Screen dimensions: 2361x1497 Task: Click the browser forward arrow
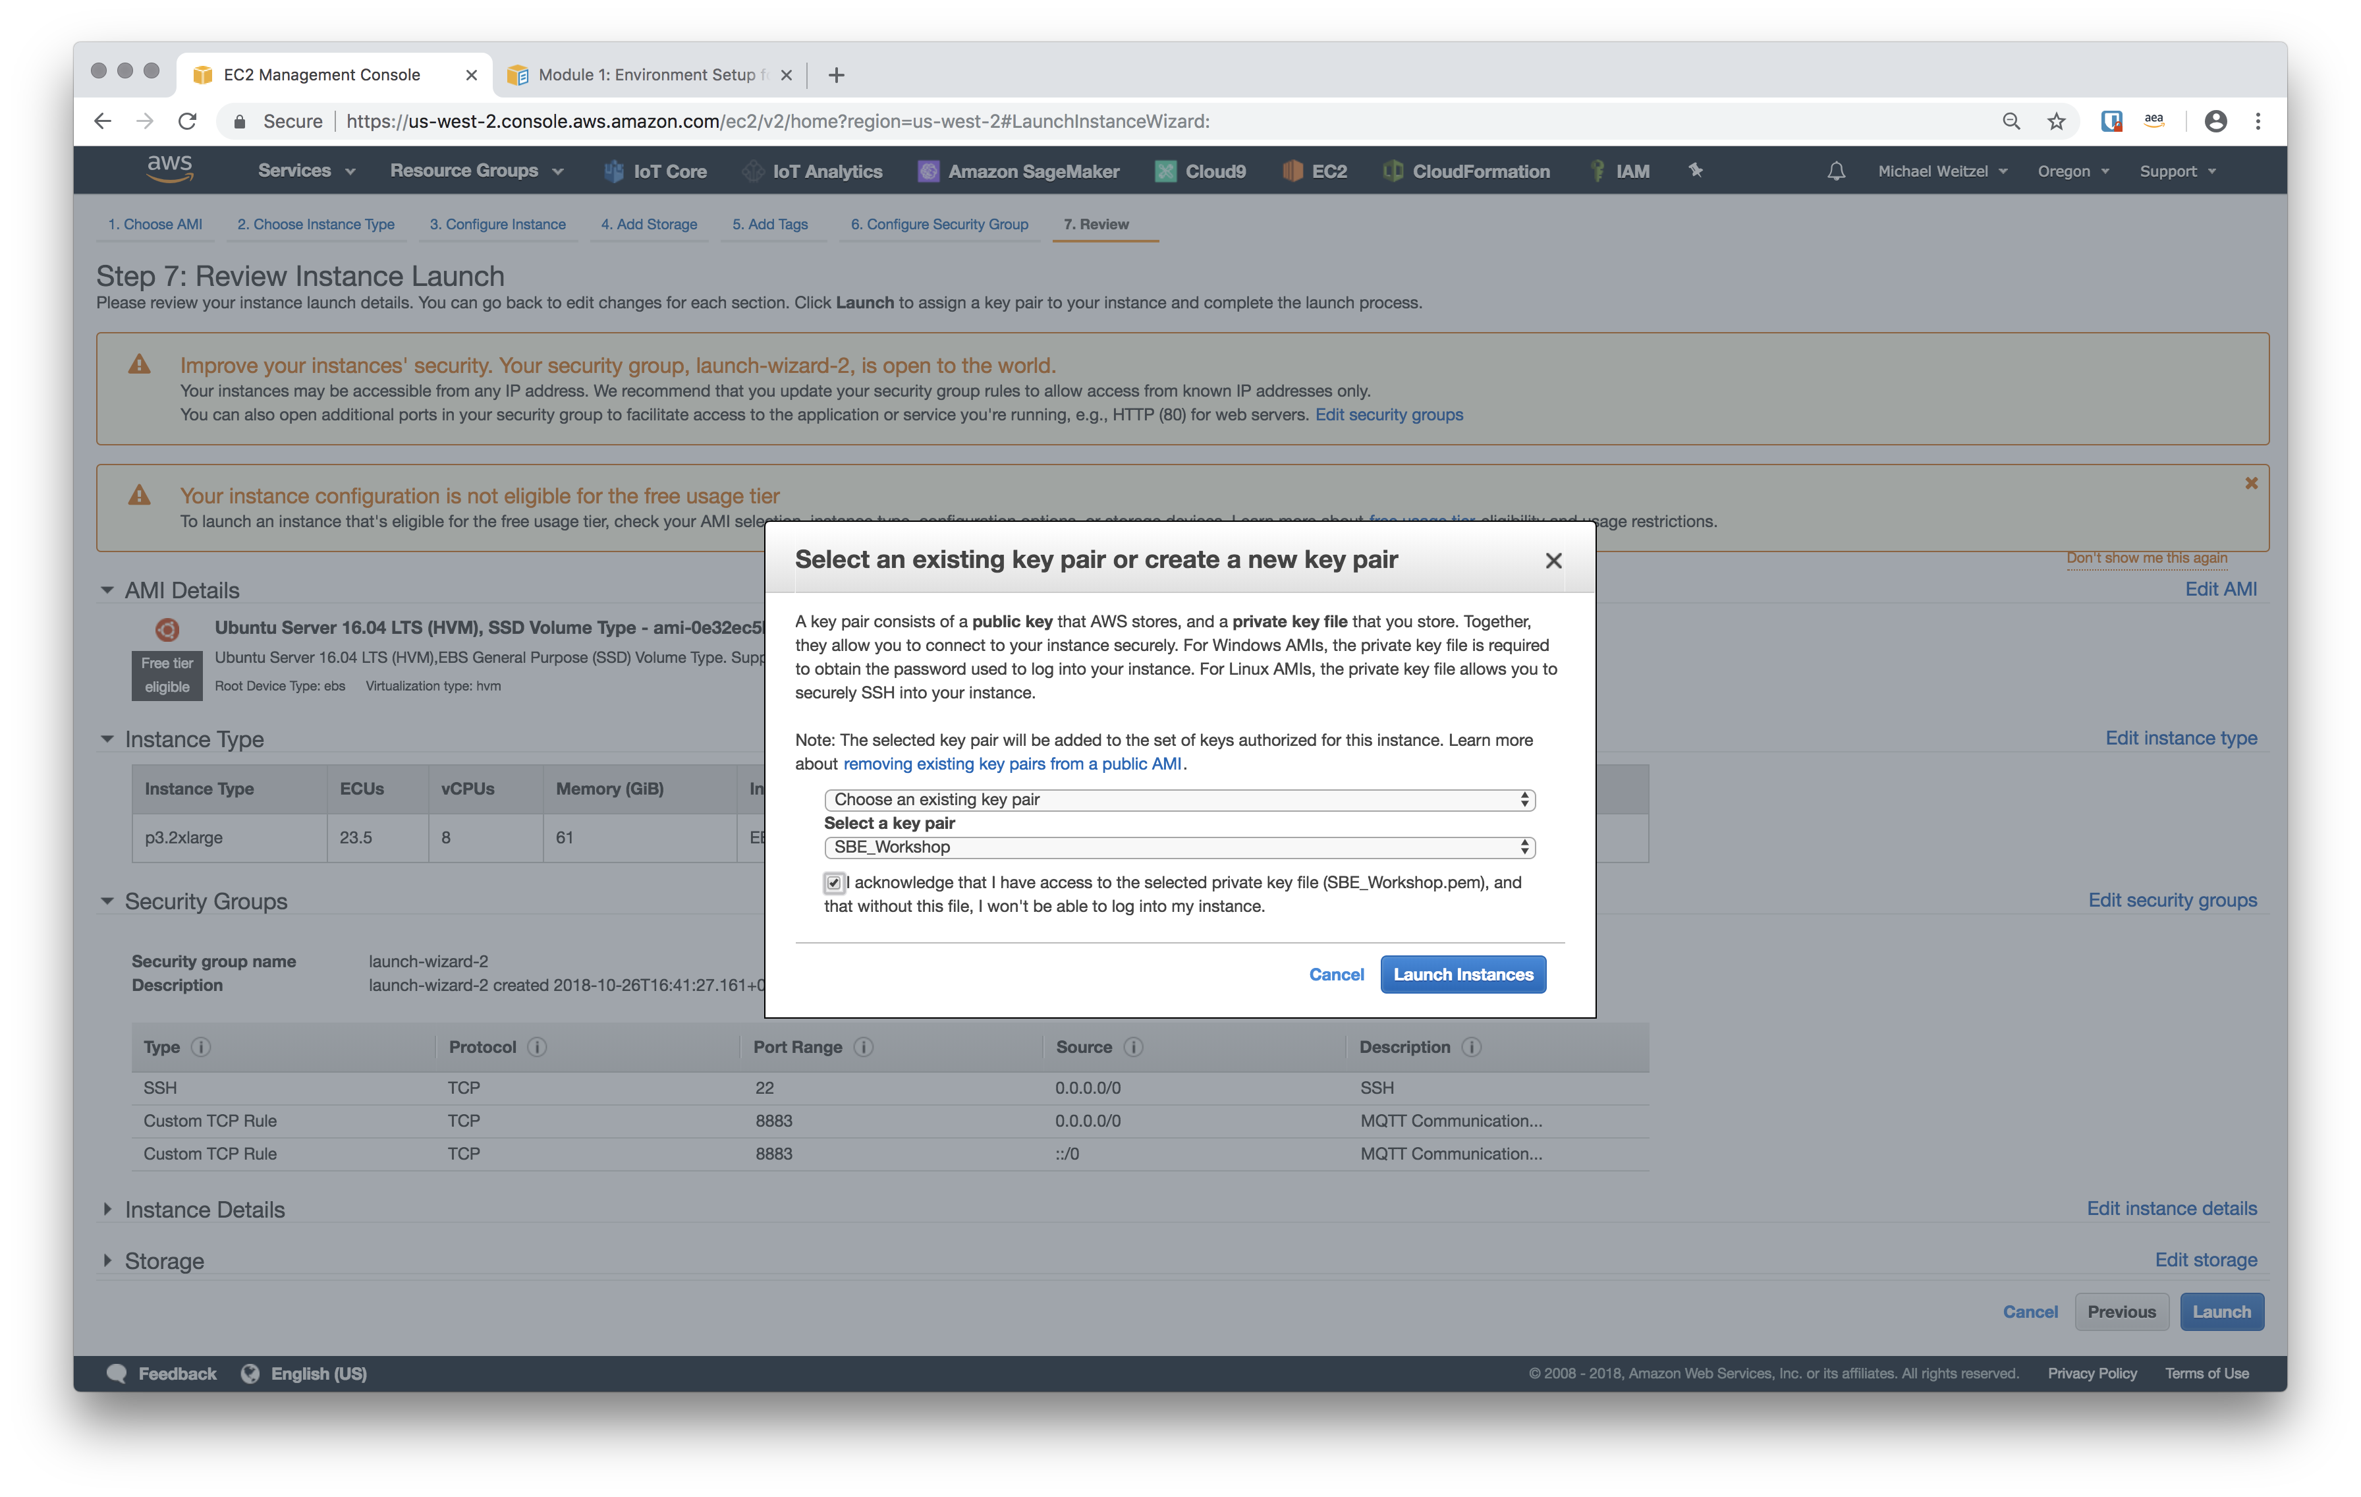coord(145,121)
